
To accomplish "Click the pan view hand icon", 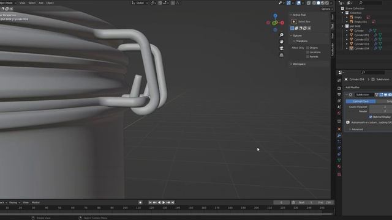I will 282,42.
